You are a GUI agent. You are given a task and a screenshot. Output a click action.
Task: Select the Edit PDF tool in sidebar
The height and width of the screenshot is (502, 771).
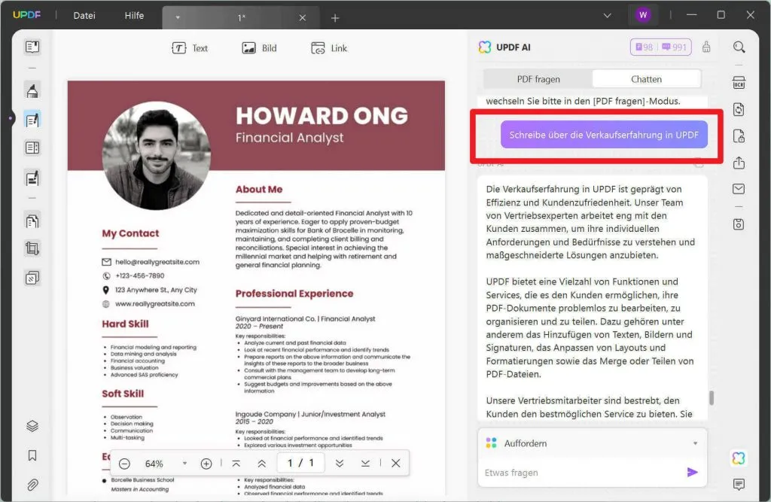pos(32,120)
